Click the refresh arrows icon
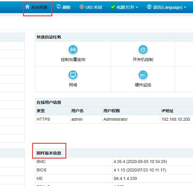The height and width of the screenshot is (186, 193). 59,7
